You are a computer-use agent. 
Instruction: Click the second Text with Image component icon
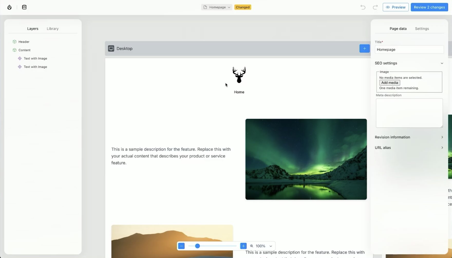tap(20, 67)
